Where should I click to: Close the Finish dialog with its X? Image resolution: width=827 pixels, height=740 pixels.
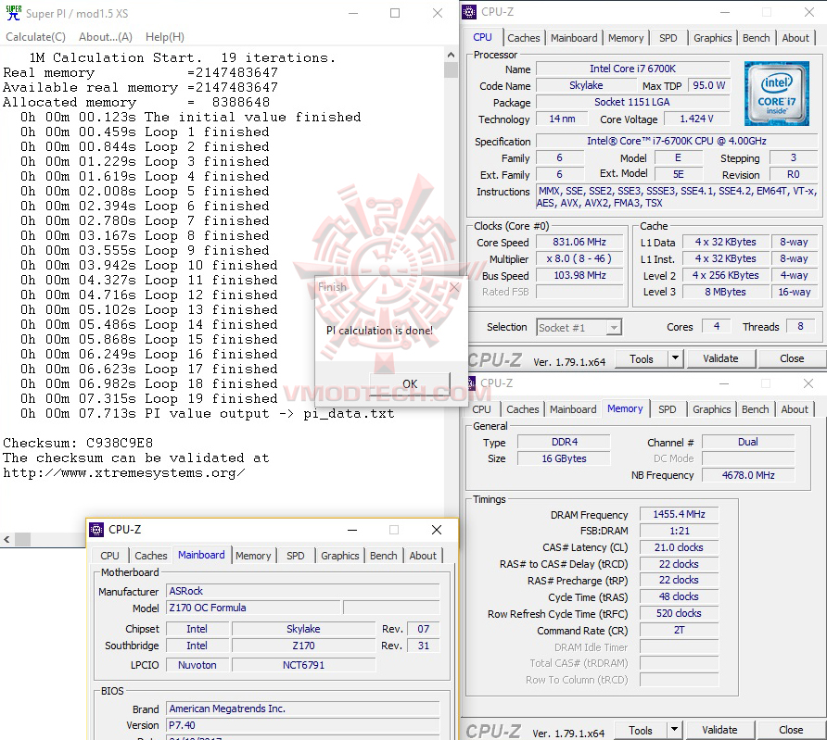[x=454, y=287]
